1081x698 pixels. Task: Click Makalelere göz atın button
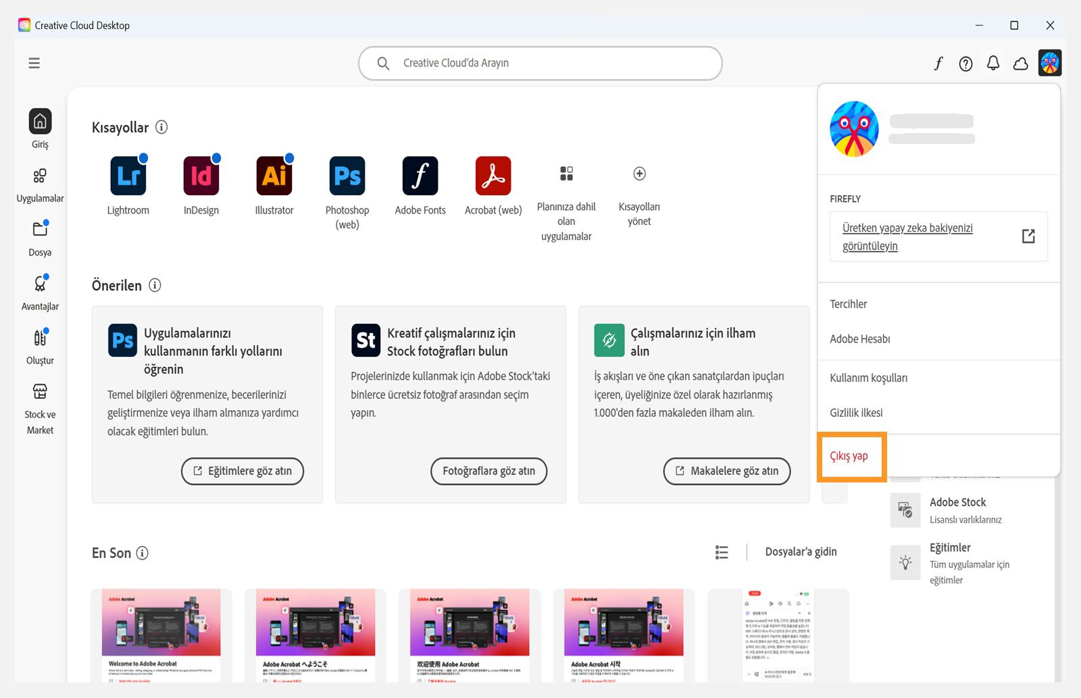[x=727, y=471]
